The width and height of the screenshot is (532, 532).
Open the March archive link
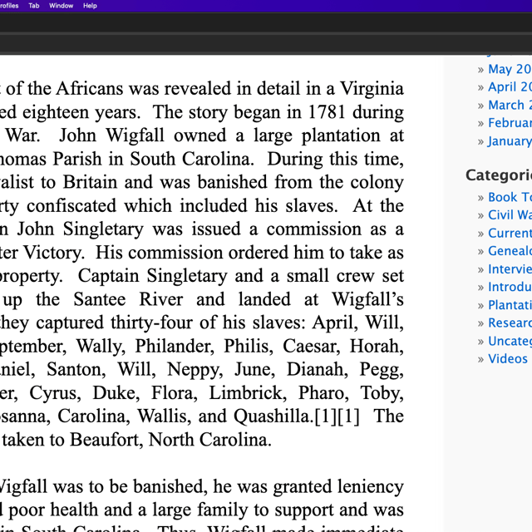pos(510,106)
